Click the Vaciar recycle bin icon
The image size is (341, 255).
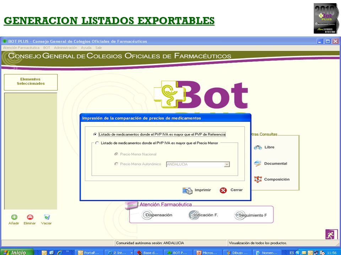(x=47, y=217)
